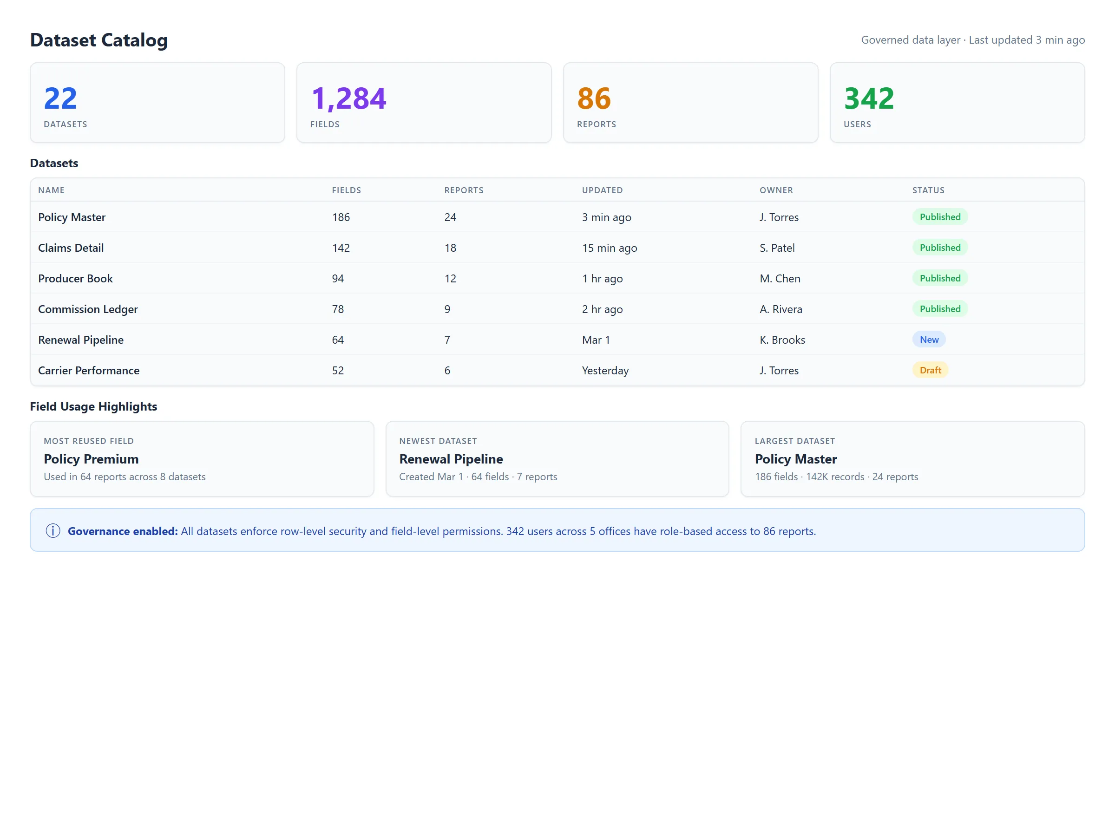Click the Most Reused Field Policy Premium card
The image size is (1115, 836).
(202, 458)
